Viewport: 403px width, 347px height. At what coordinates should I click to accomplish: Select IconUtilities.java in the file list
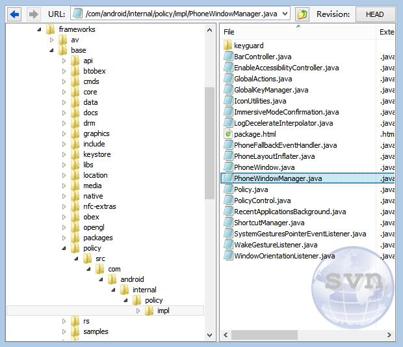click(260, 101)
